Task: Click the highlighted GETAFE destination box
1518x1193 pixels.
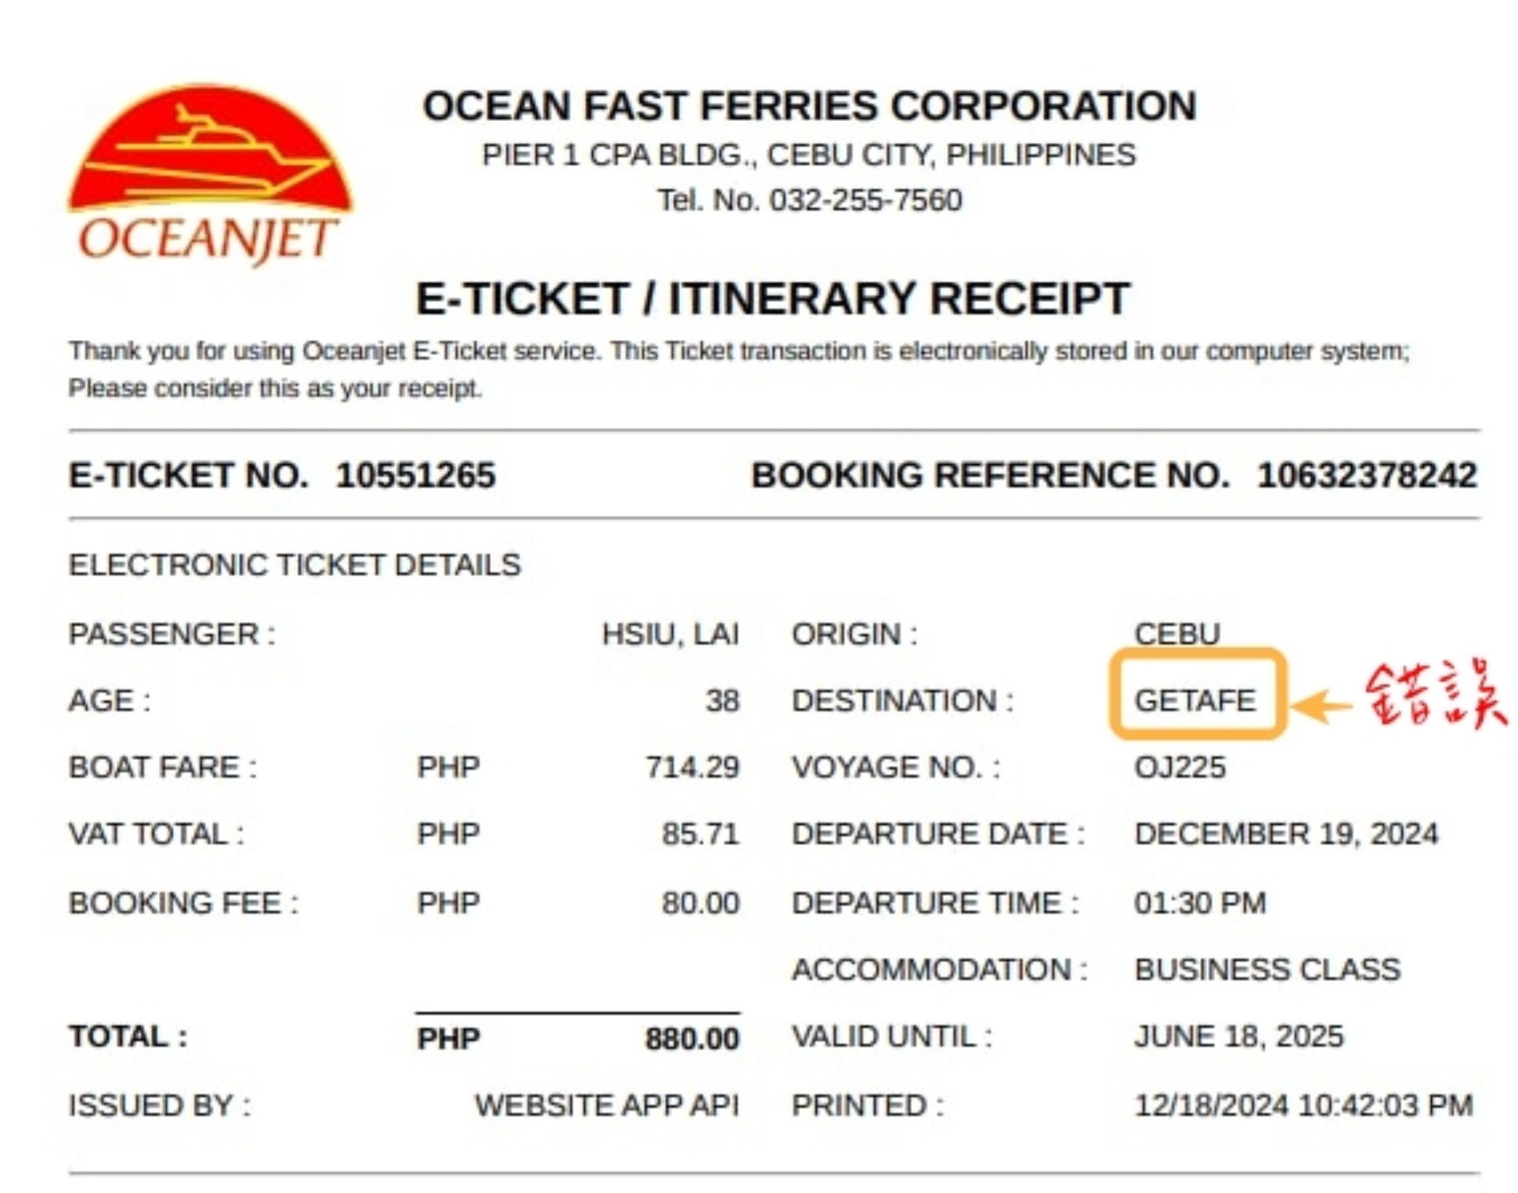Action: [1197, 694]
